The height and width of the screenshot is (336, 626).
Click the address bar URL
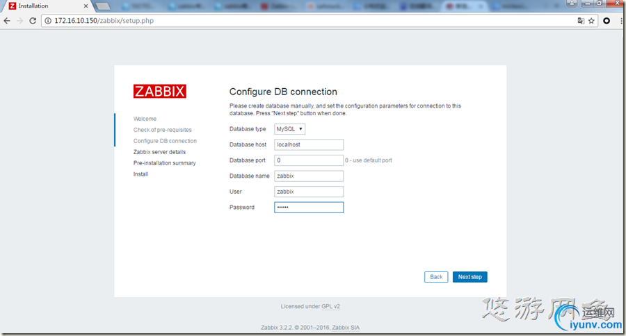104,21
